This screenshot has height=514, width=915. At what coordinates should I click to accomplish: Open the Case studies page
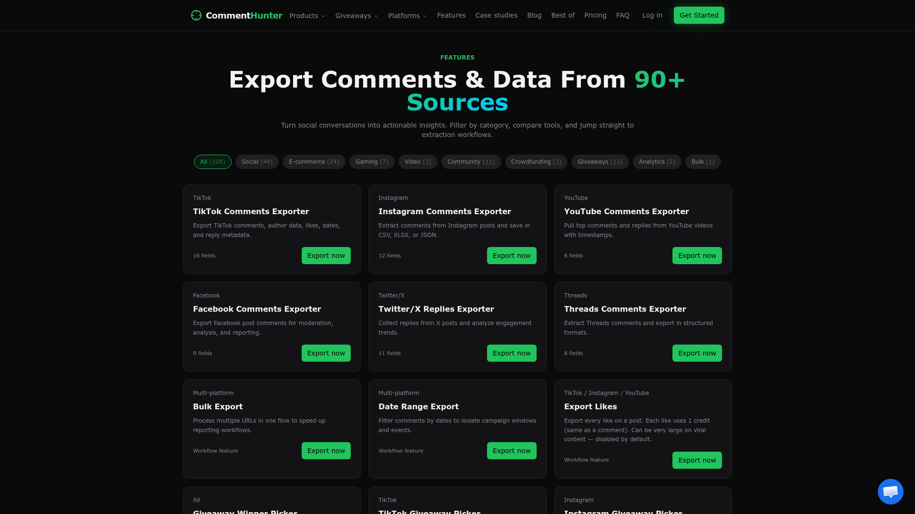pyautogui.click(x=496, y=15)
